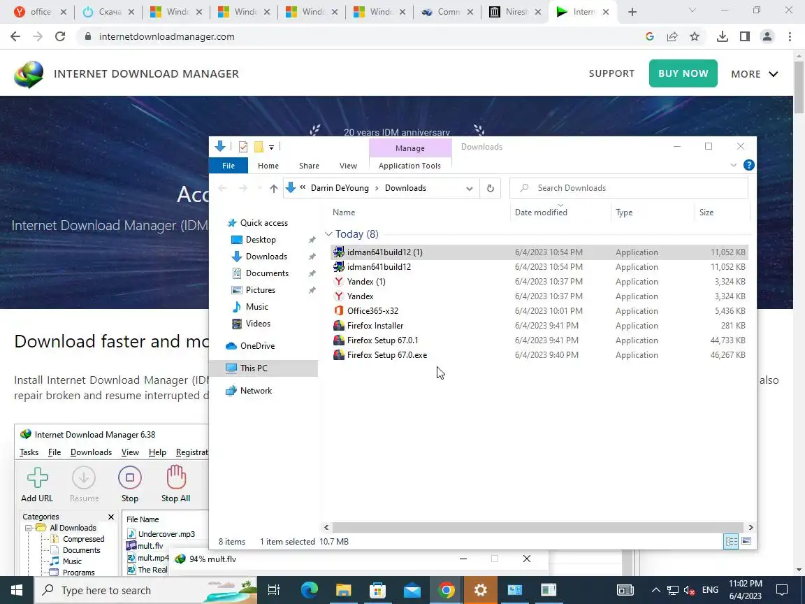Image resolution: width=805 pixels, height=604 pixels.
Task: Click the New folder icon in Explorer title bar
Action: coord(259,147)
